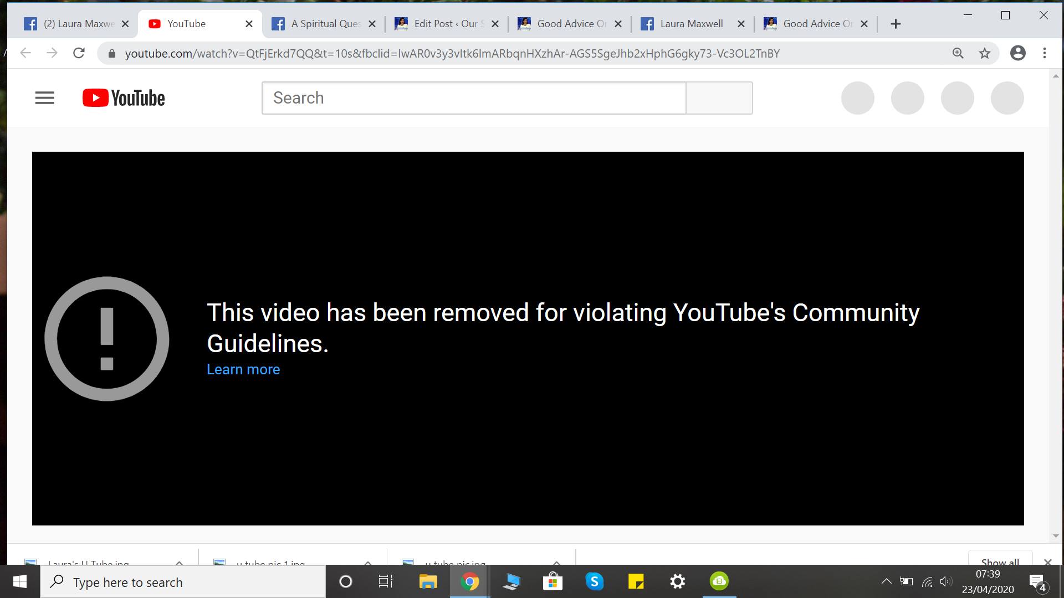Click the YouTube logo
This screenshot has height=598, width=1064.
(124, 98)
